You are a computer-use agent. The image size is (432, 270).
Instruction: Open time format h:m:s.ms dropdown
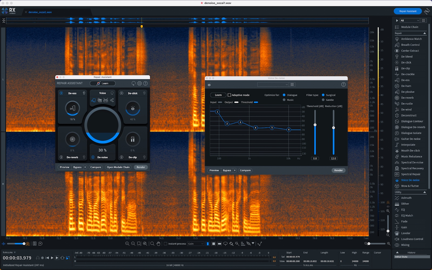click(15, 252)
